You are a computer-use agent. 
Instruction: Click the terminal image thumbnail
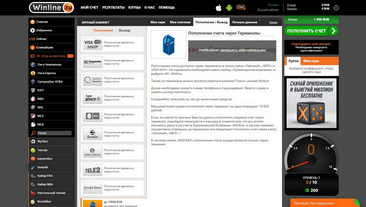tap(168, 44)
